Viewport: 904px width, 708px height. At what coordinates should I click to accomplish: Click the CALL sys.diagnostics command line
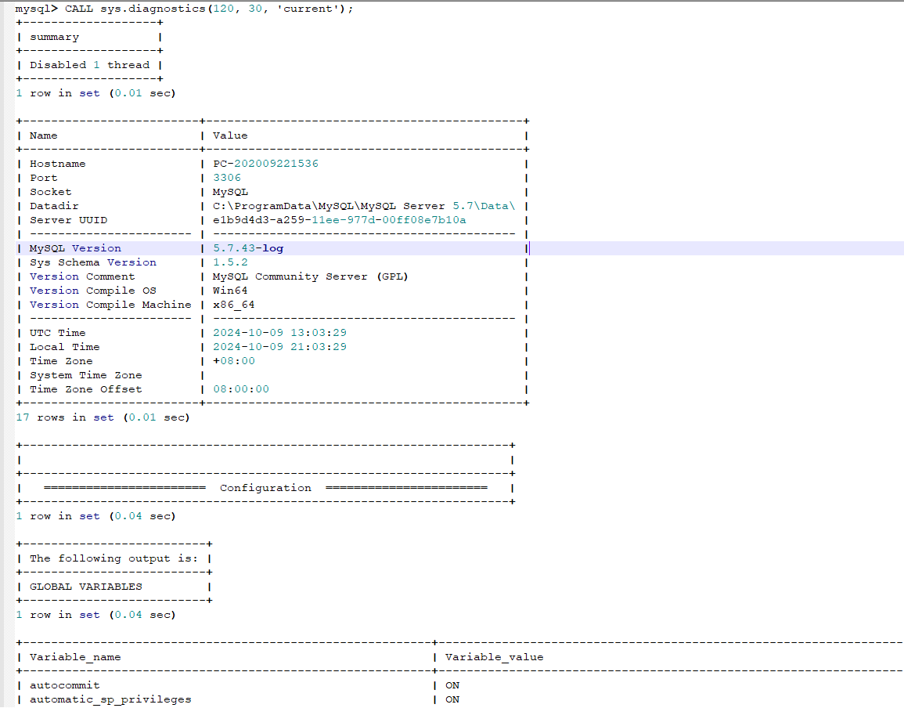185,9
